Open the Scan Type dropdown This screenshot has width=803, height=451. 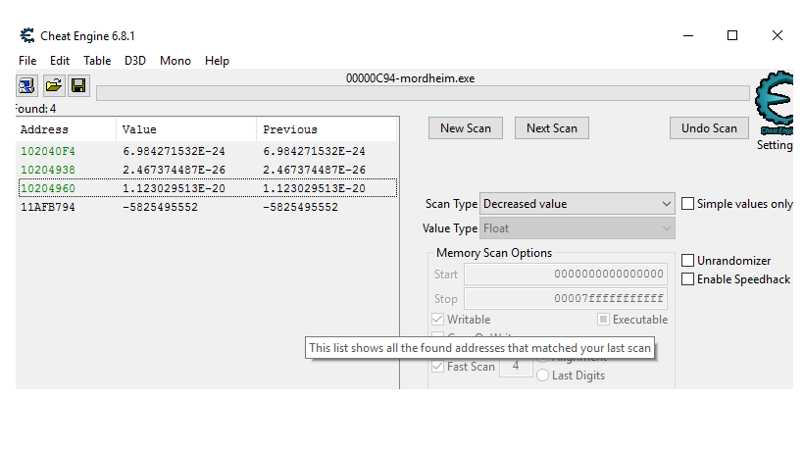coord(577,204)
